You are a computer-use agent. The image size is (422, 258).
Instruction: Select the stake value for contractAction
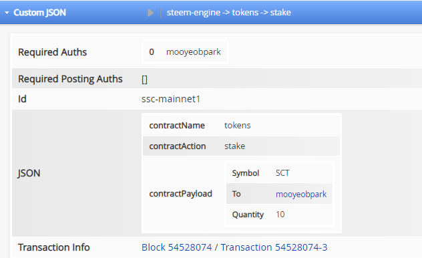234,146
